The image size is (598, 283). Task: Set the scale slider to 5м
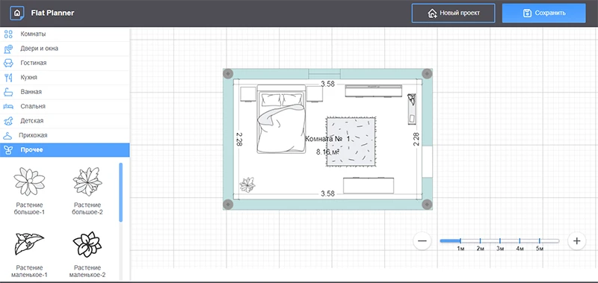pyautogui.click(x=540, y=240)
